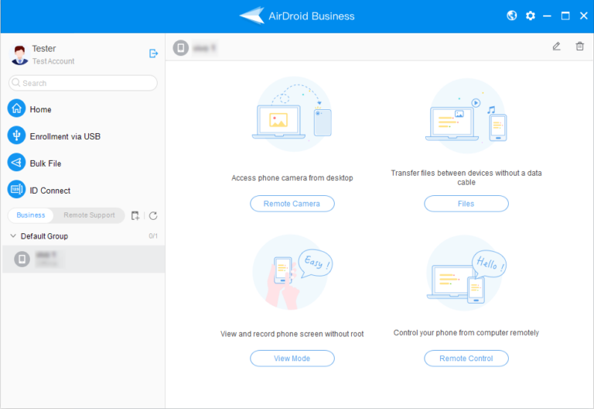This screenshot has height=409, width=594.
Task: Close the AirDroid Business window
Action: point(584,16)
